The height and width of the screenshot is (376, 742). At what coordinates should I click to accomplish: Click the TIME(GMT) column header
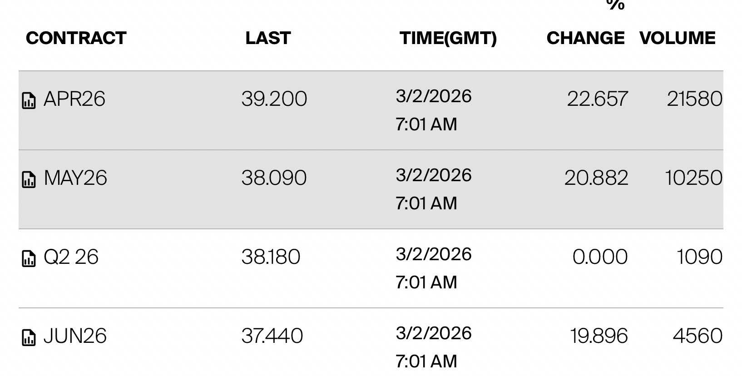coord(448,38)
